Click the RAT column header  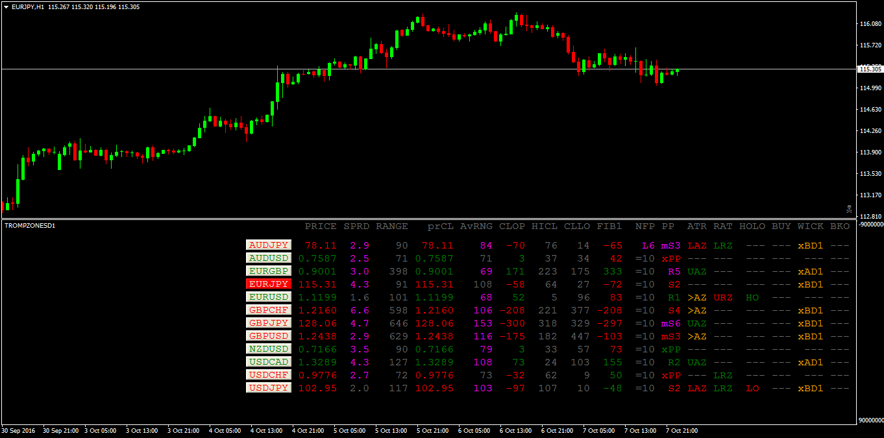pos(723,226)
